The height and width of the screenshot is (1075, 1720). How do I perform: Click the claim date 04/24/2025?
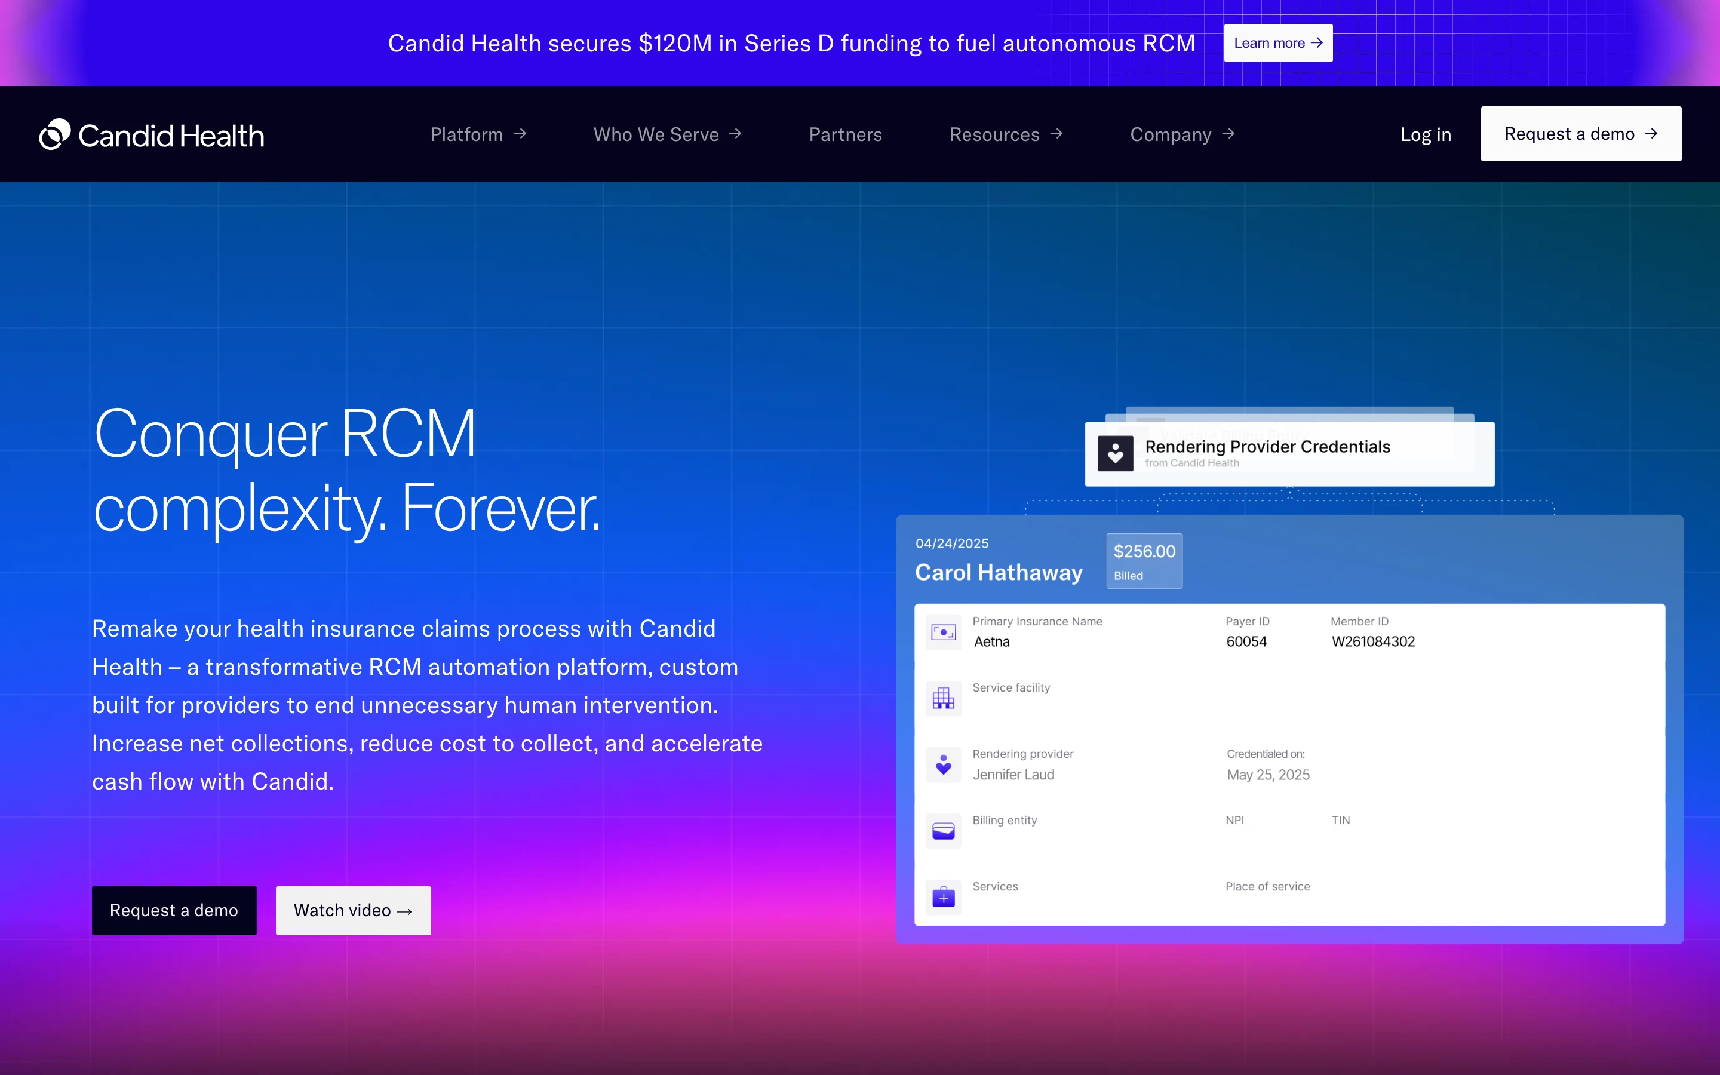pos(952,543)
